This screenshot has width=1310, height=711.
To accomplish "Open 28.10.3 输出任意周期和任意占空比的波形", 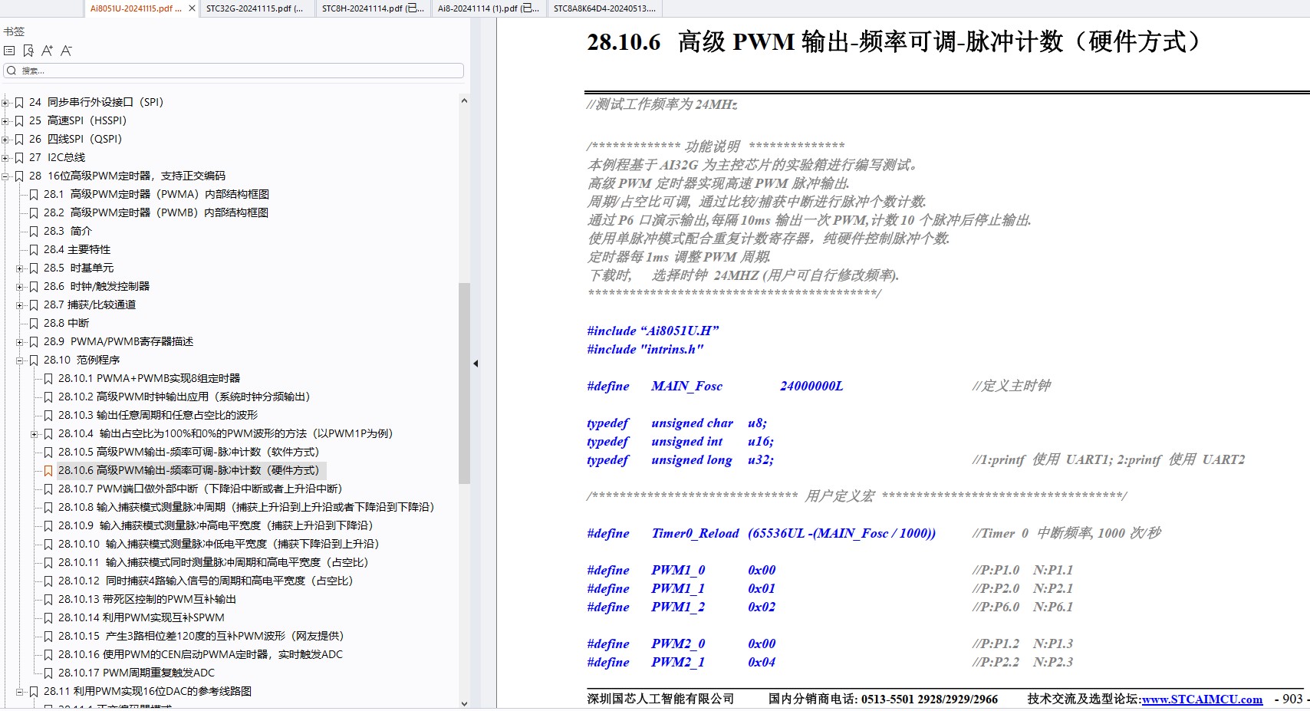I will coord(158,416).
